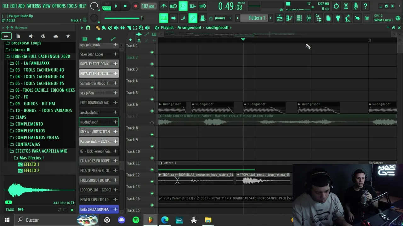
Task: Open the EDIT menu
Action: pos(14,6)
